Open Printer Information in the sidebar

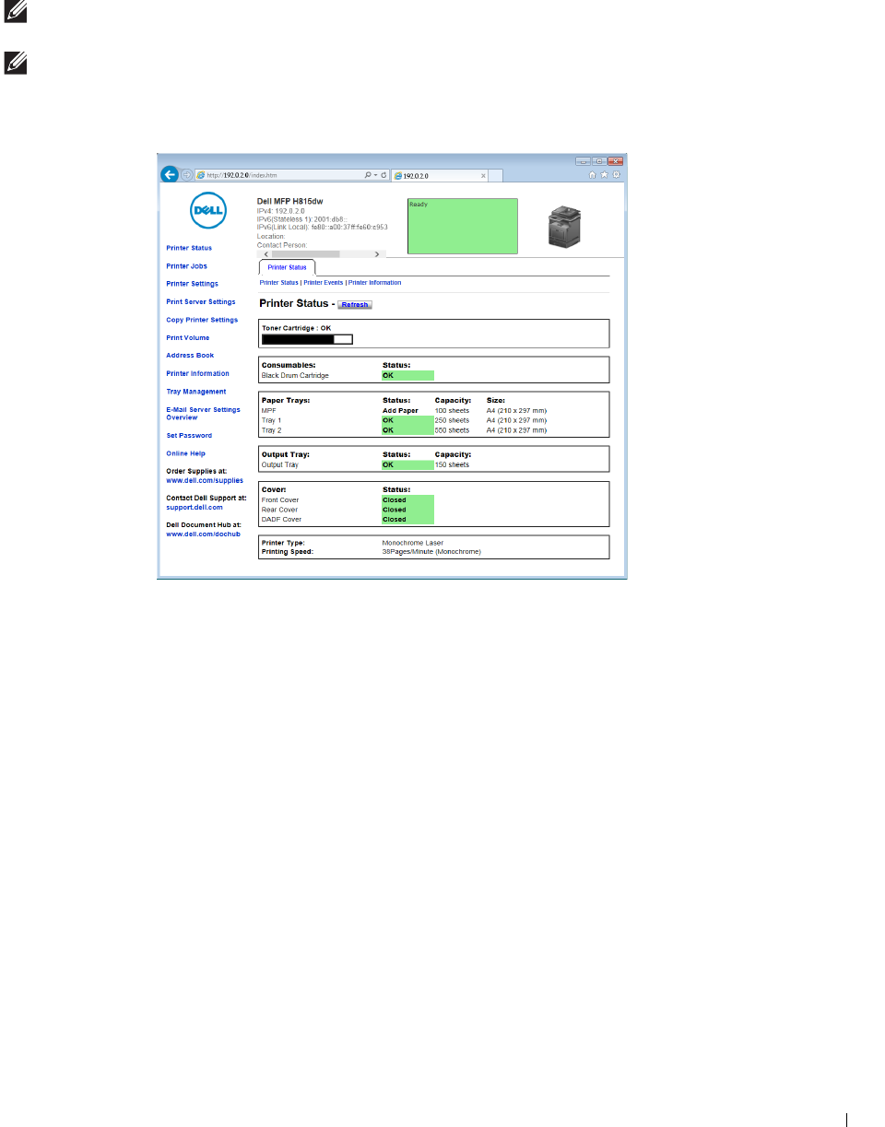[x=197, y=373]
